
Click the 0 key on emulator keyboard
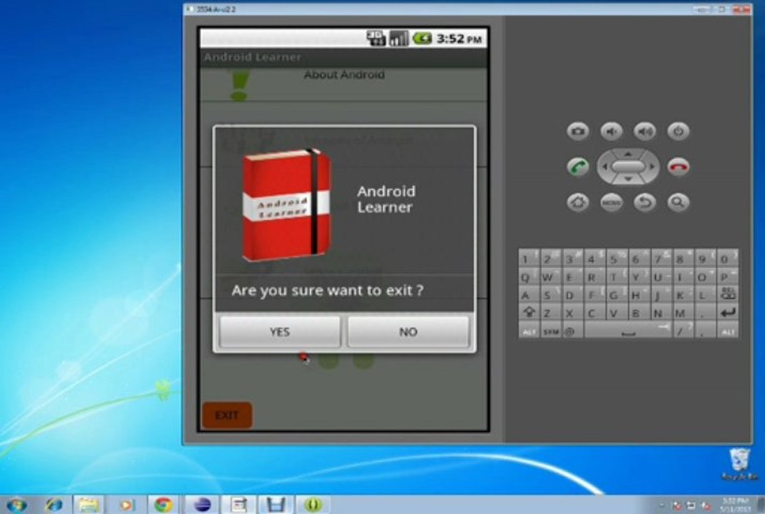(727, 258)
